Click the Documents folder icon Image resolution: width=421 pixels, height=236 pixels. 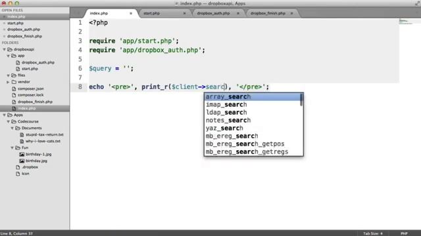tap(18, 128)
